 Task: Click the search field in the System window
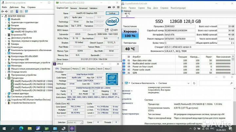(216, 83)
